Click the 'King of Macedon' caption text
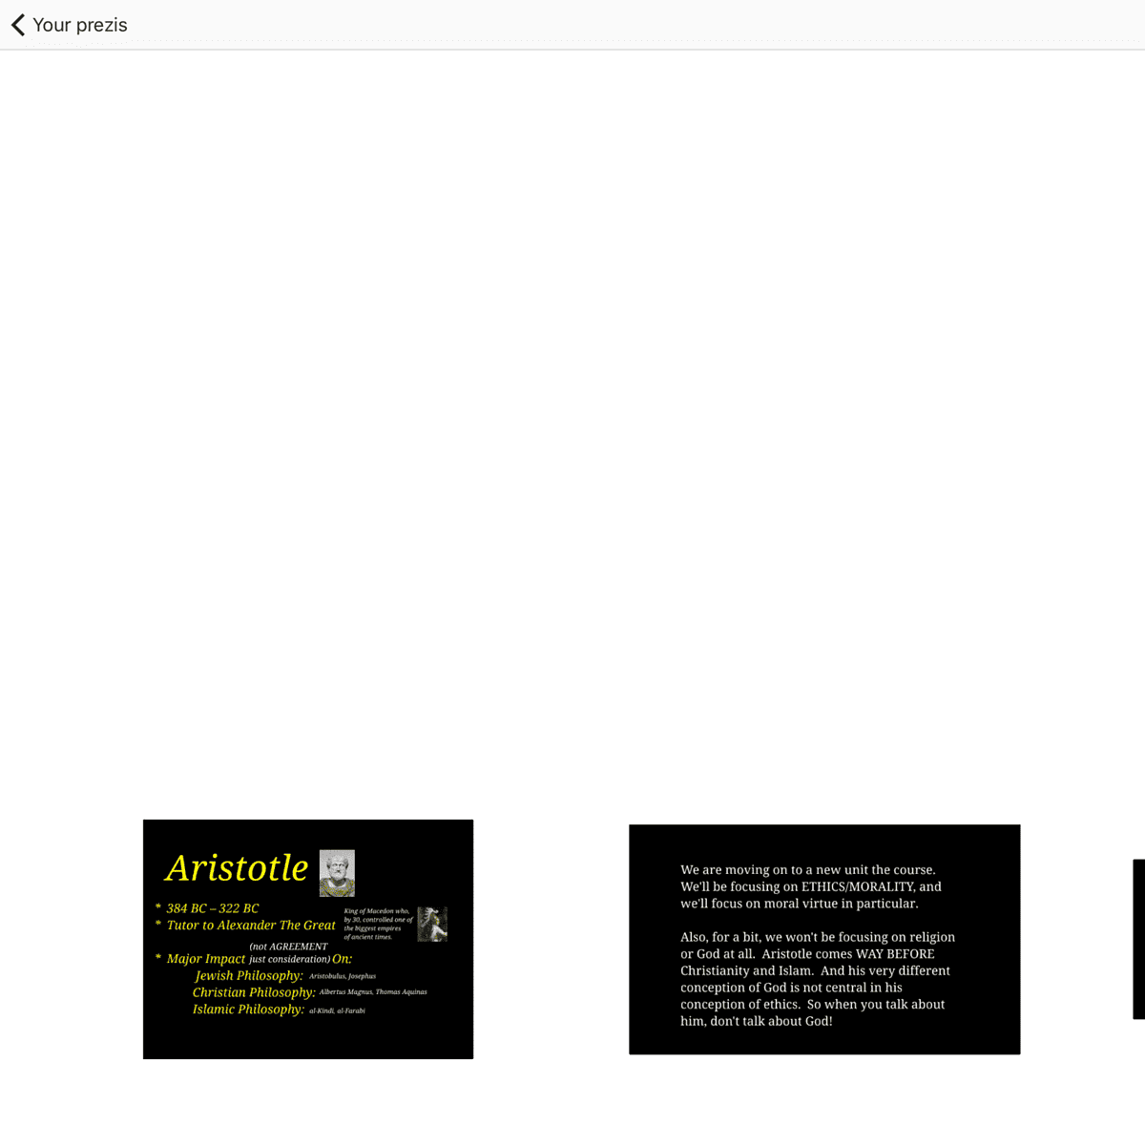Viewport: 1145px width, 1145px height. (378, 924)
